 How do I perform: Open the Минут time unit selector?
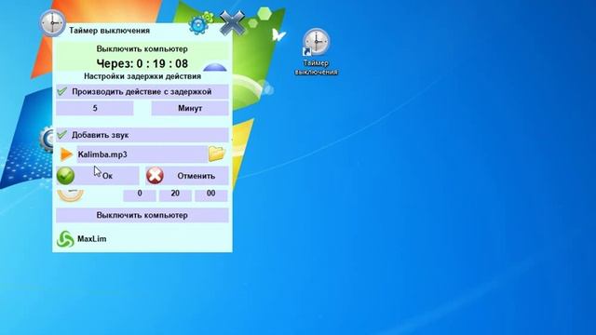(x=190, y=108)
